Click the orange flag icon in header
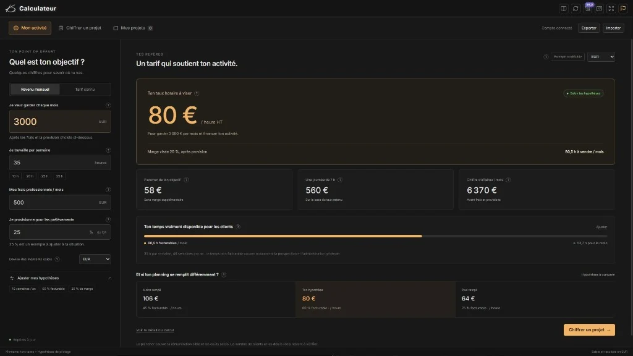633x356 pixels. (x=623, y=9)
